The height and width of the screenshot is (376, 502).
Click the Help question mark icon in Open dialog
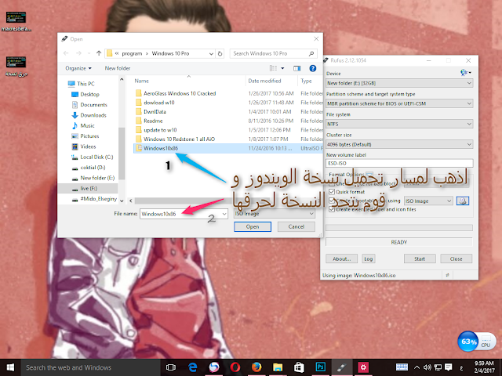tap(312, 68)
